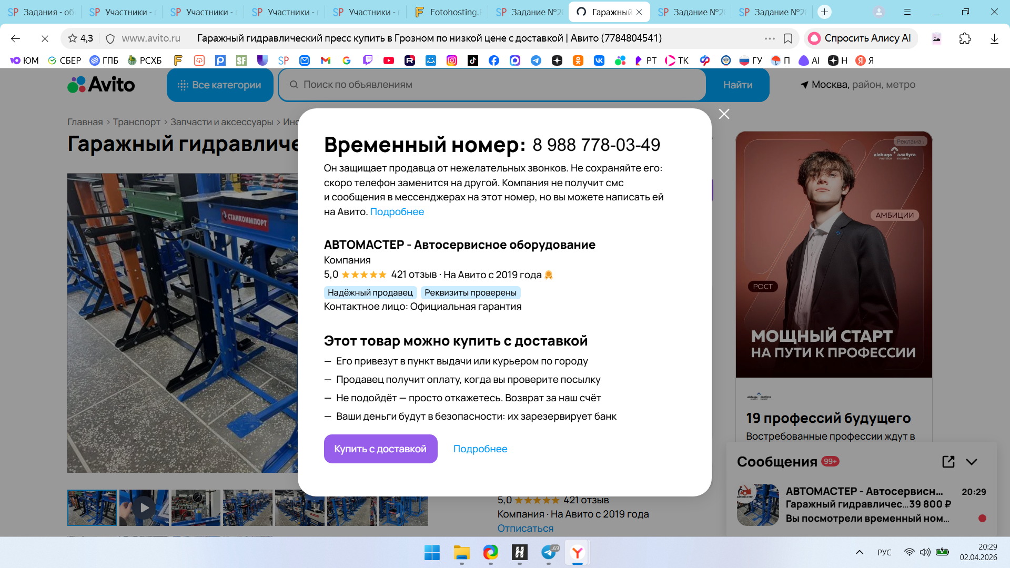The width and height of the screenshot is (1010, 568).
Task: Click the Купить с доставкой button
Action: (380, 449)
